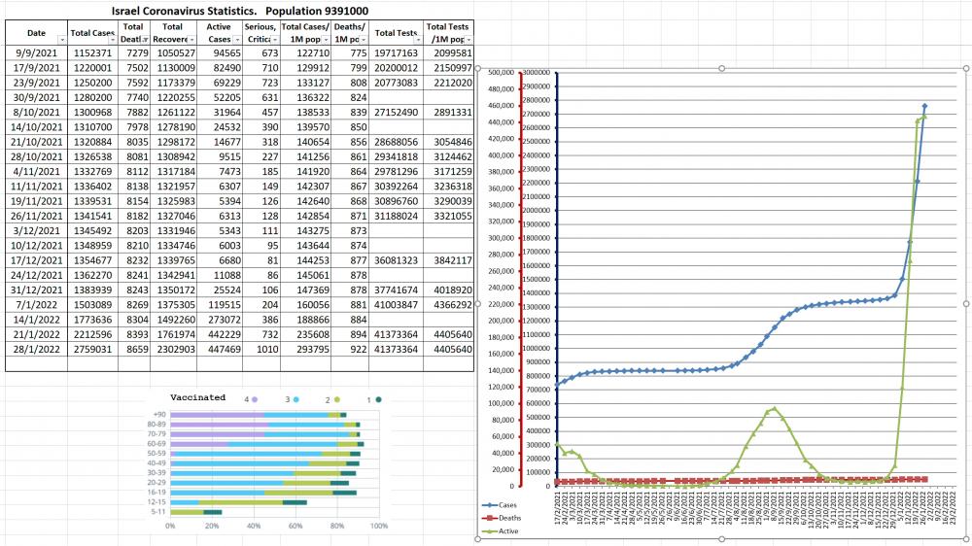Click the 500,000 axis label in chart

pos(502,73)
